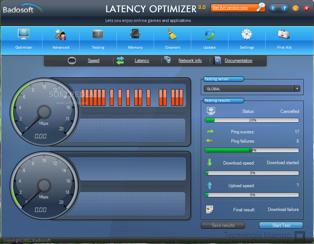Screen dimensions: 314x244
Task: Open the Optimizer monitor icon
Action: point(23,34)
